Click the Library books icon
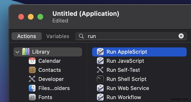Image resolution: width=191 pixels, height=102 pixels. [x=26, y=52]
